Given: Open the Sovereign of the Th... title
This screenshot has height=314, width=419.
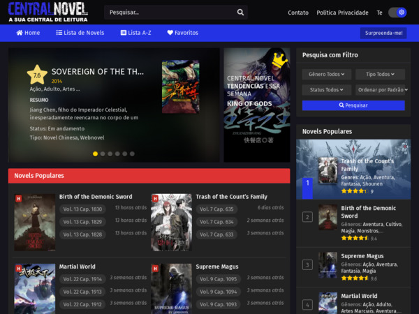Looking at the screenshot, I should click(x=98, y=72).
